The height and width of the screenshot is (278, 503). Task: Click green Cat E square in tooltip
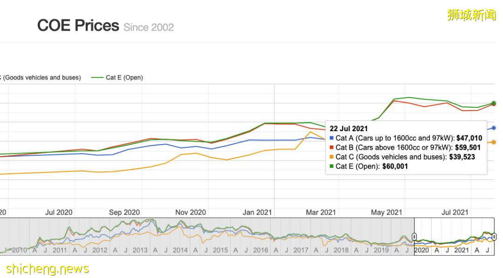[332, 166]
